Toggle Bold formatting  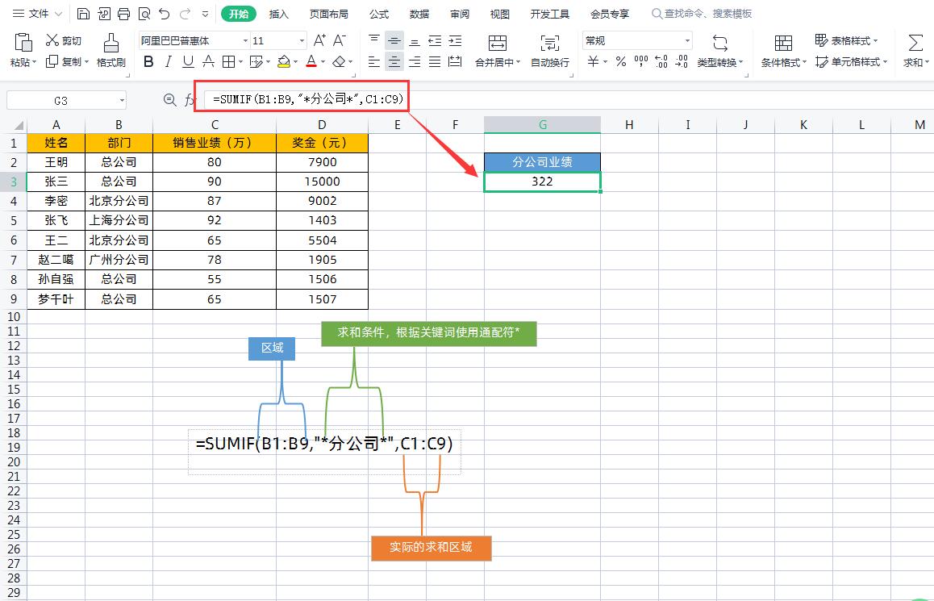(148, 62)
